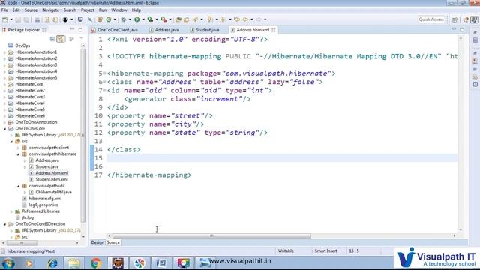Click the Open Task folder icon

pos(187,19)
